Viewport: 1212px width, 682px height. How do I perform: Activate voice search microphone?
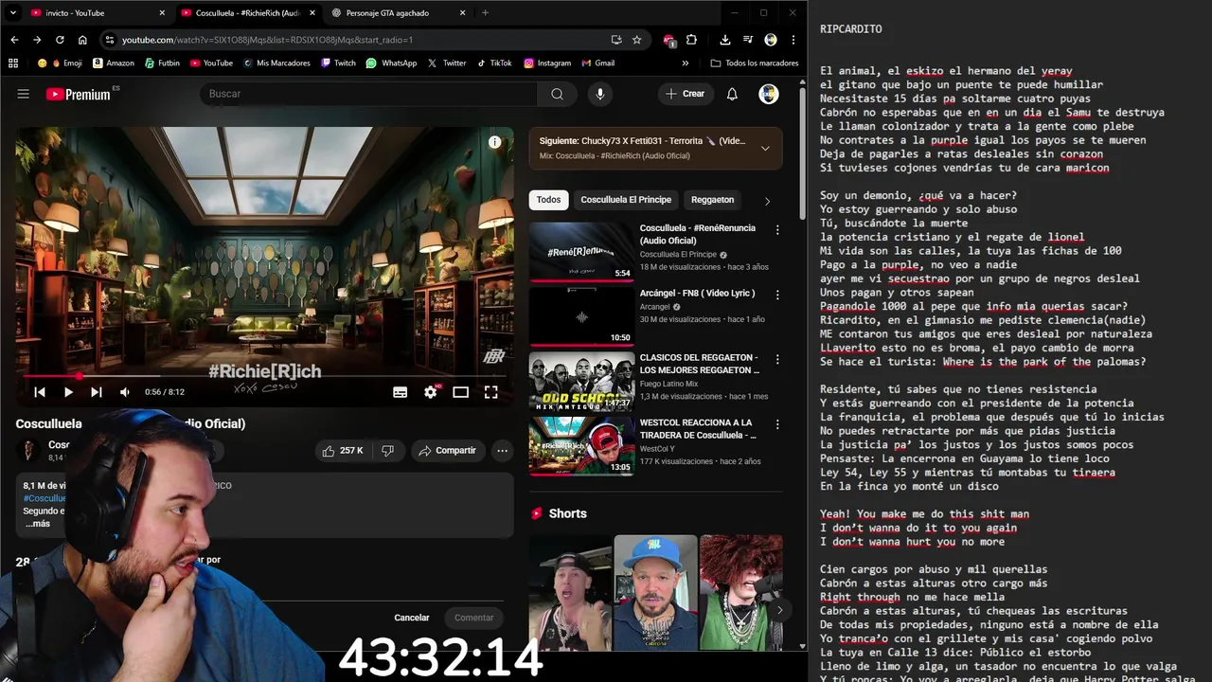click(x=599, y=94)
